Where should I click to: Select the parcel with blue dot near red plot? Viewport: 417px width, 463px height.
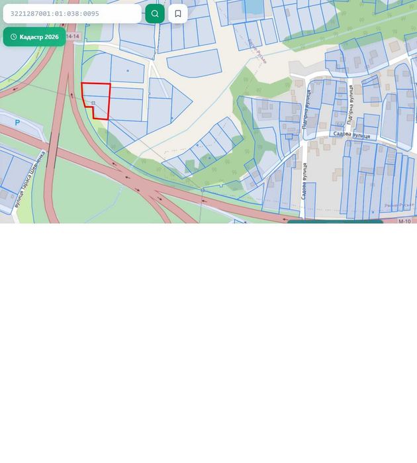(x=127, y=70)
